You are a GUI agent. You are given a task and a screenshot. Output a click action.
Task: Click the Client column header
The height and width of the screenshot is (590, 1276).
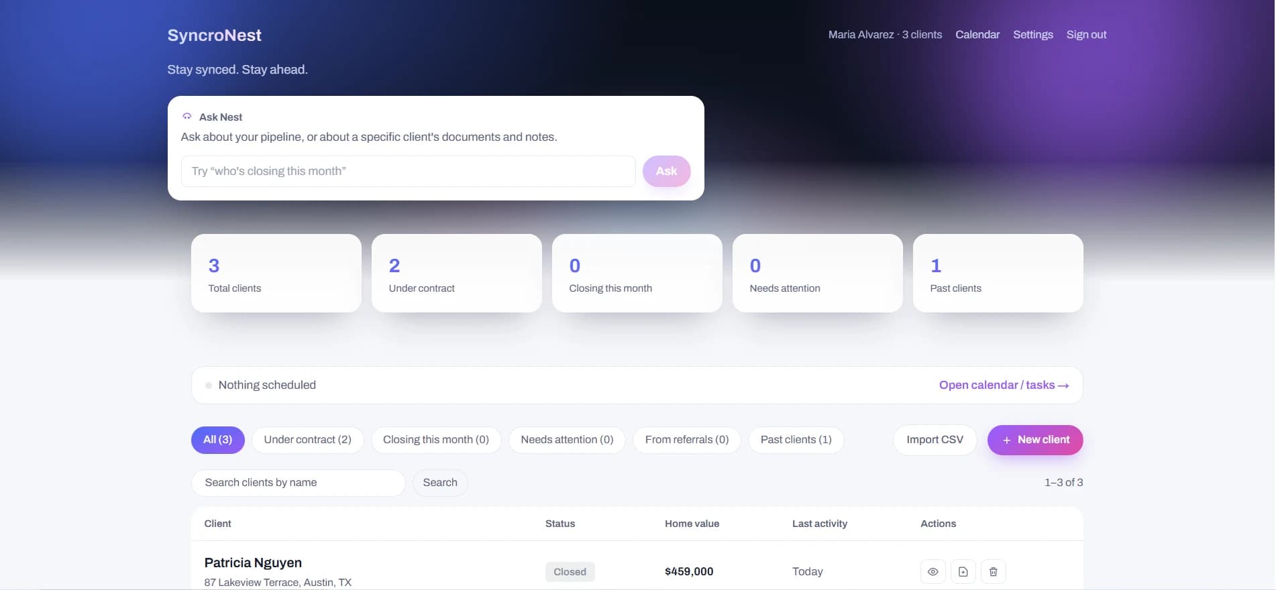pos(217,524)
